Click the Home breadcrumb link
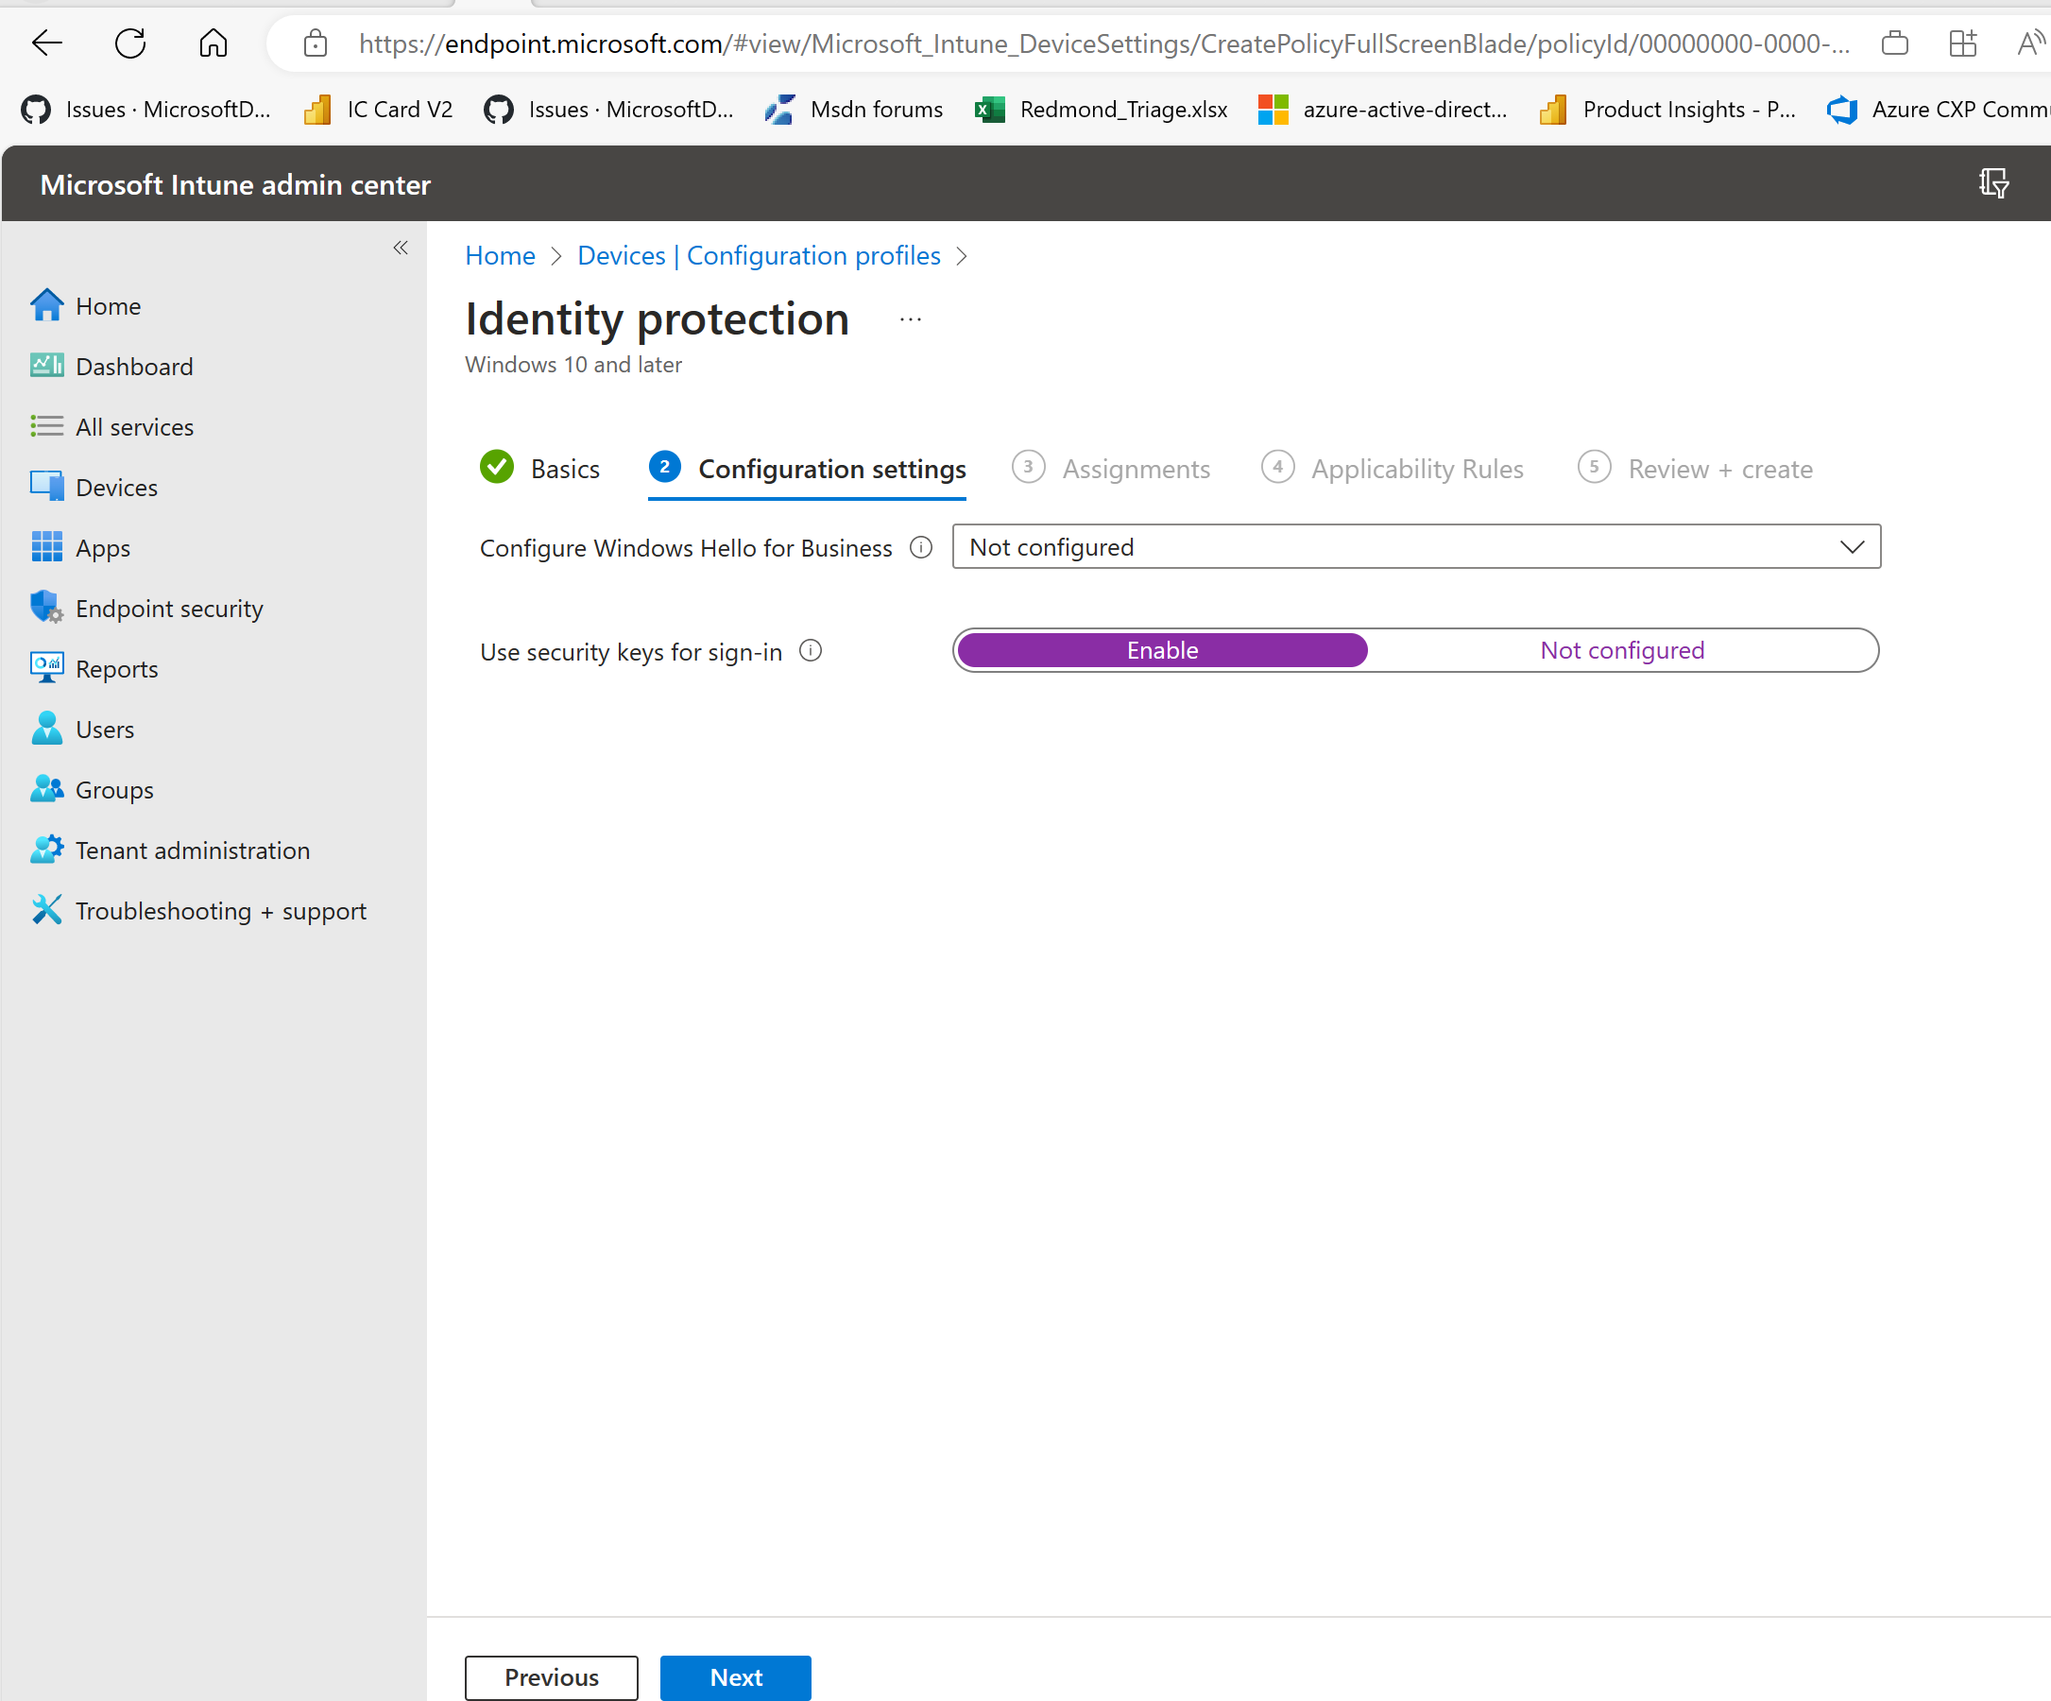 coord(500,256)
